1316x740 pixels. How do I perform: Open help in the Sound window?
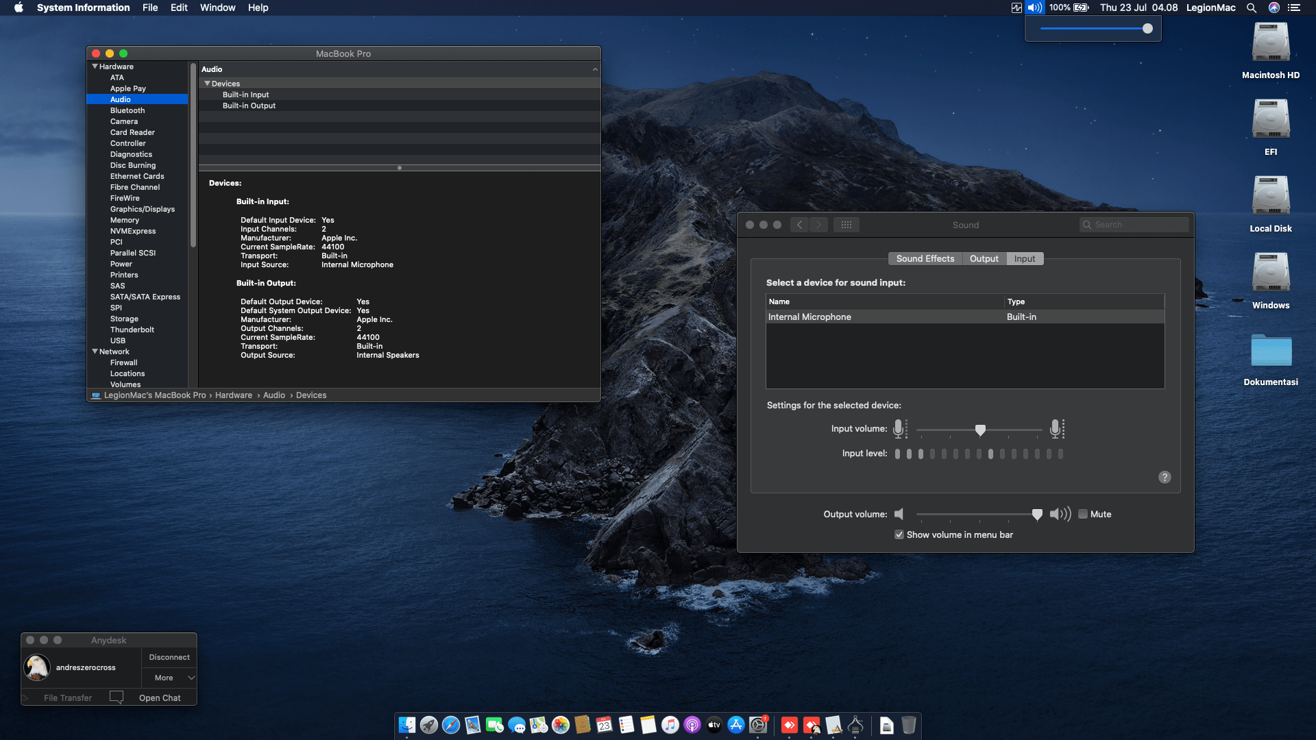coord(1165,477)
